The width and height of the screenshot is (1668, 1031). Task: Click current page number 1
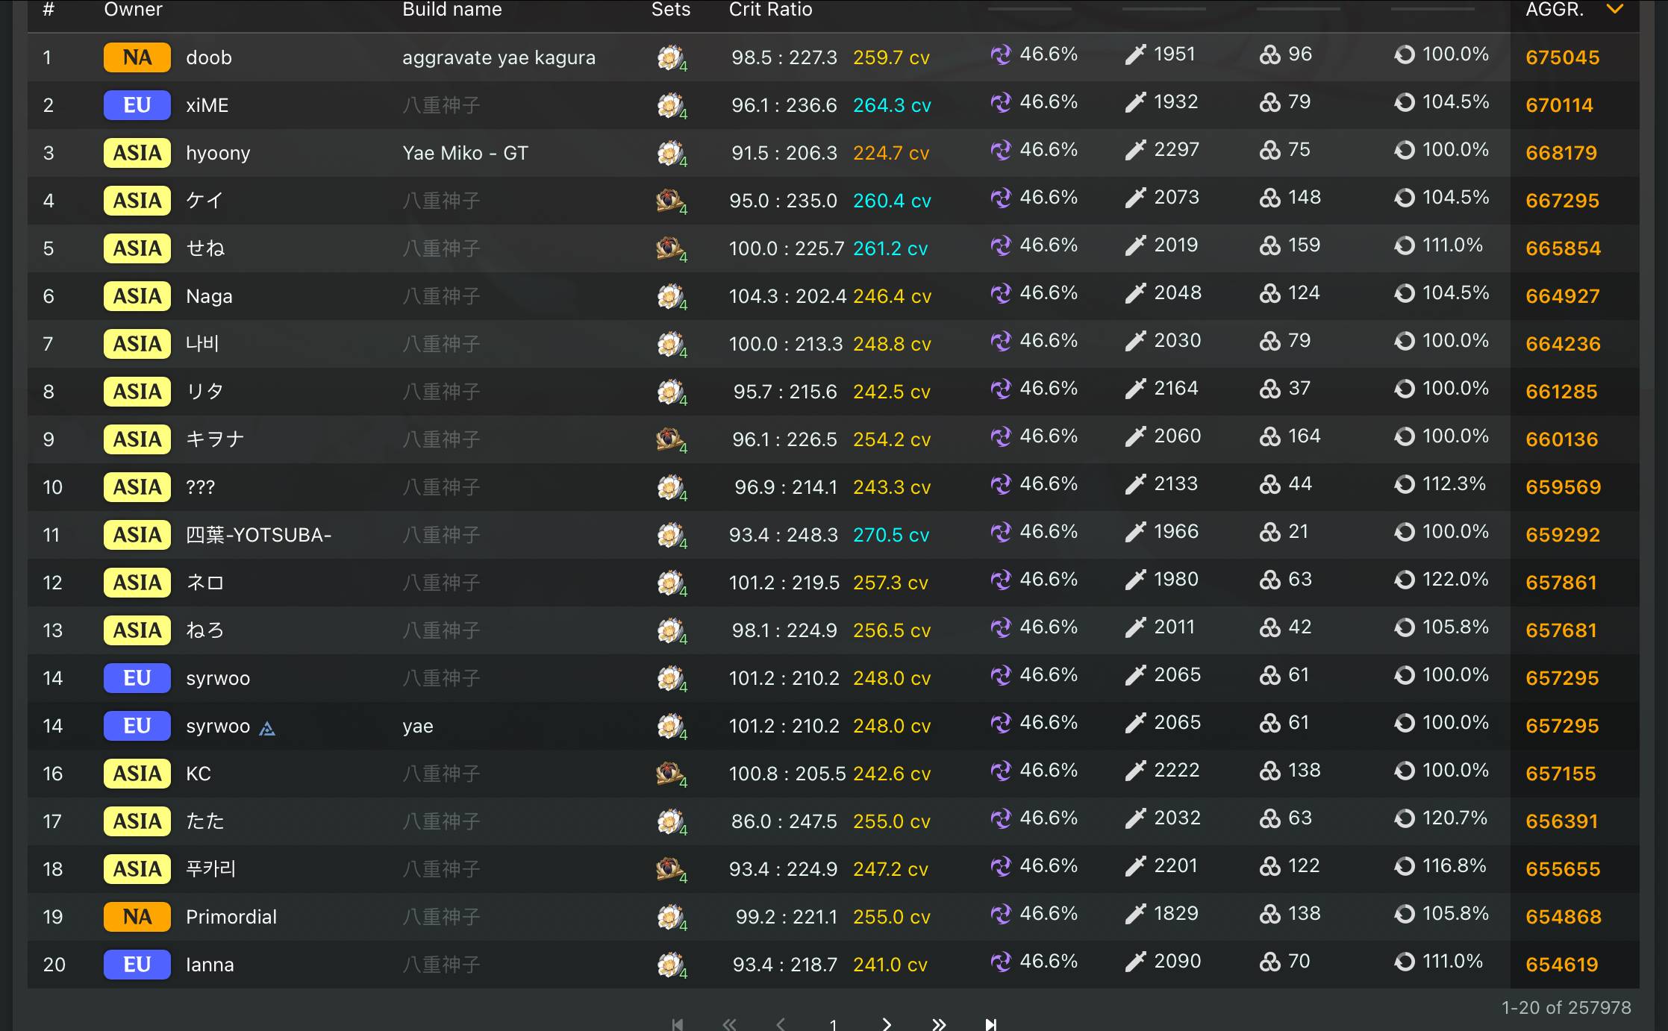pos(834,1025)
